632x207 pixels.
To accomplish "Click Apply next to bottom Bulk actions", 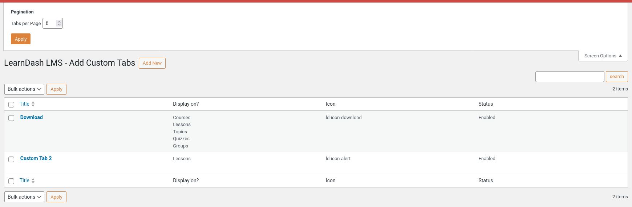I will click(56, 197).
